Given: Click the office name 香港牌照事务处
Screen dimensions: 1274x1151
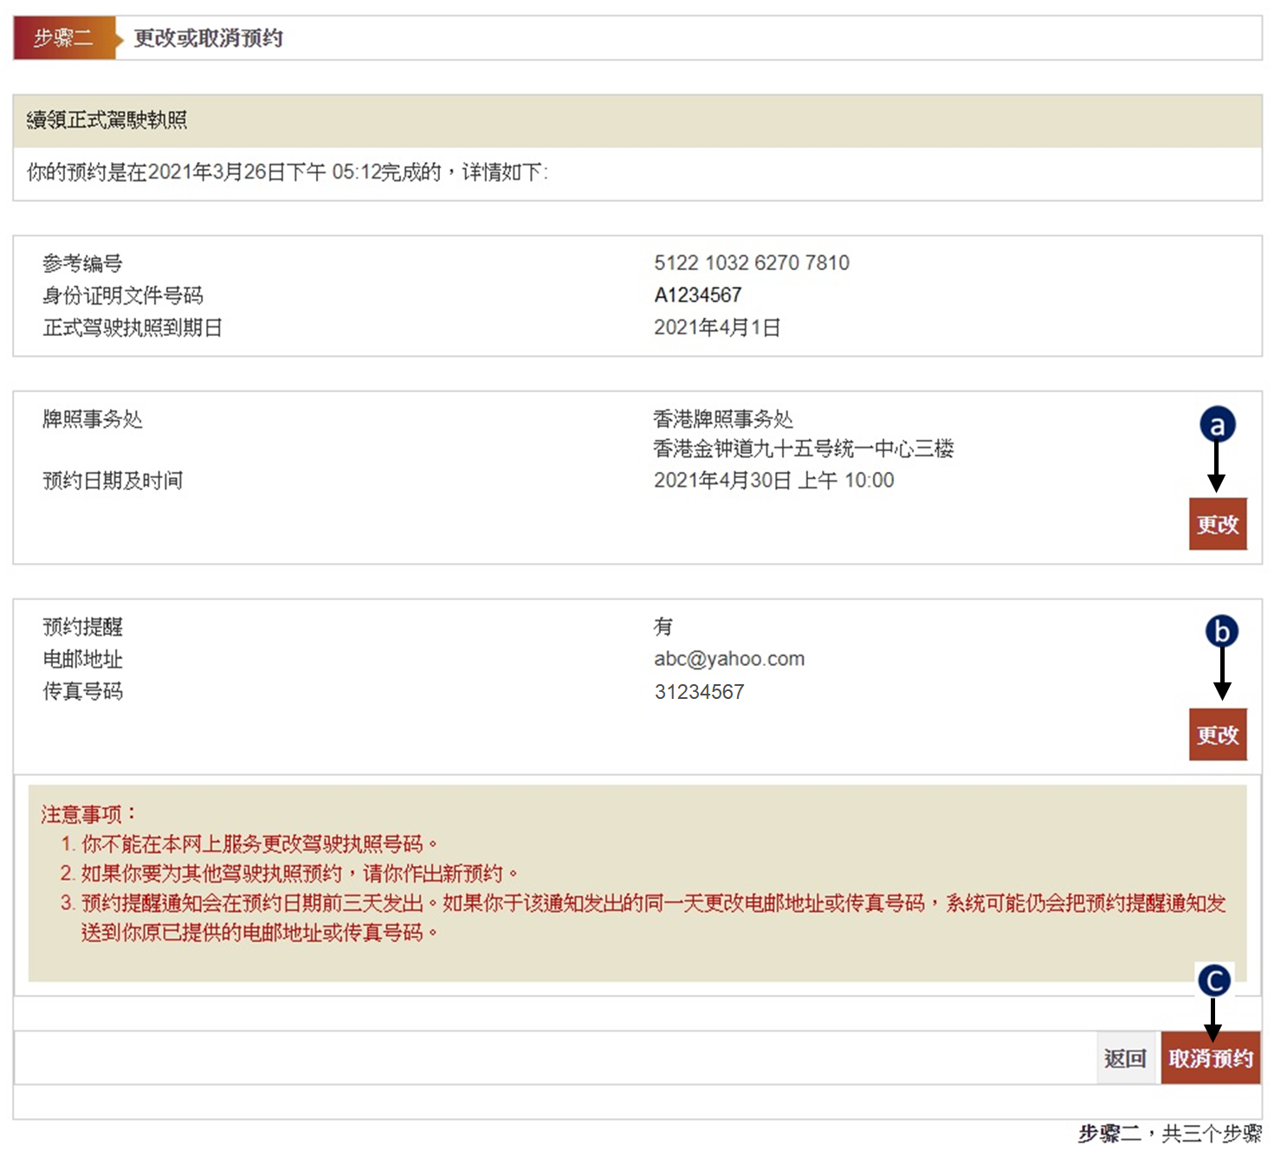Looking at the screenshot, I should click(x=722, y=419).
